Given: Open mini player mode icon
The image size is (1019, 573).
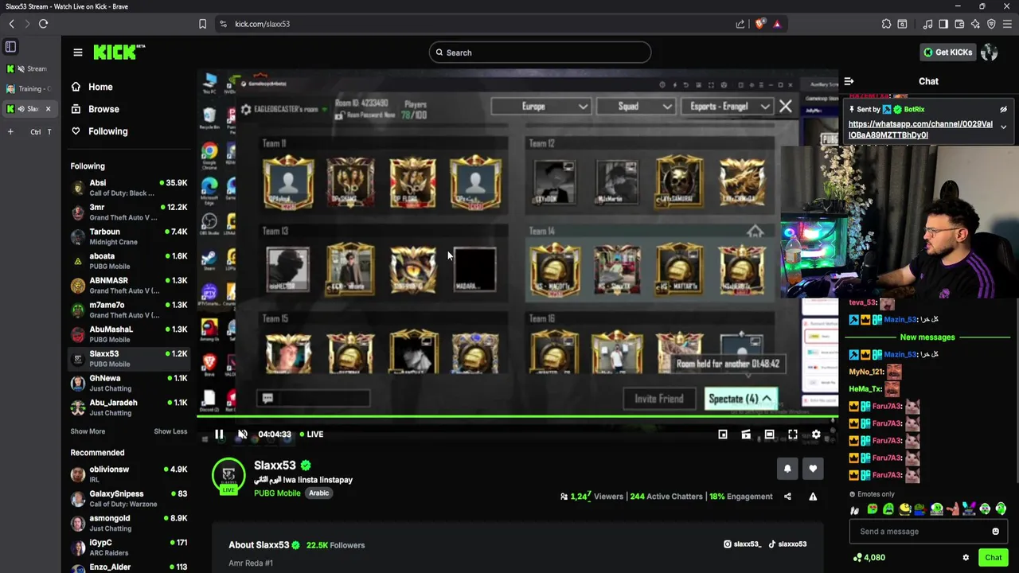Looking at the screenshot, I should coord(723,435).
